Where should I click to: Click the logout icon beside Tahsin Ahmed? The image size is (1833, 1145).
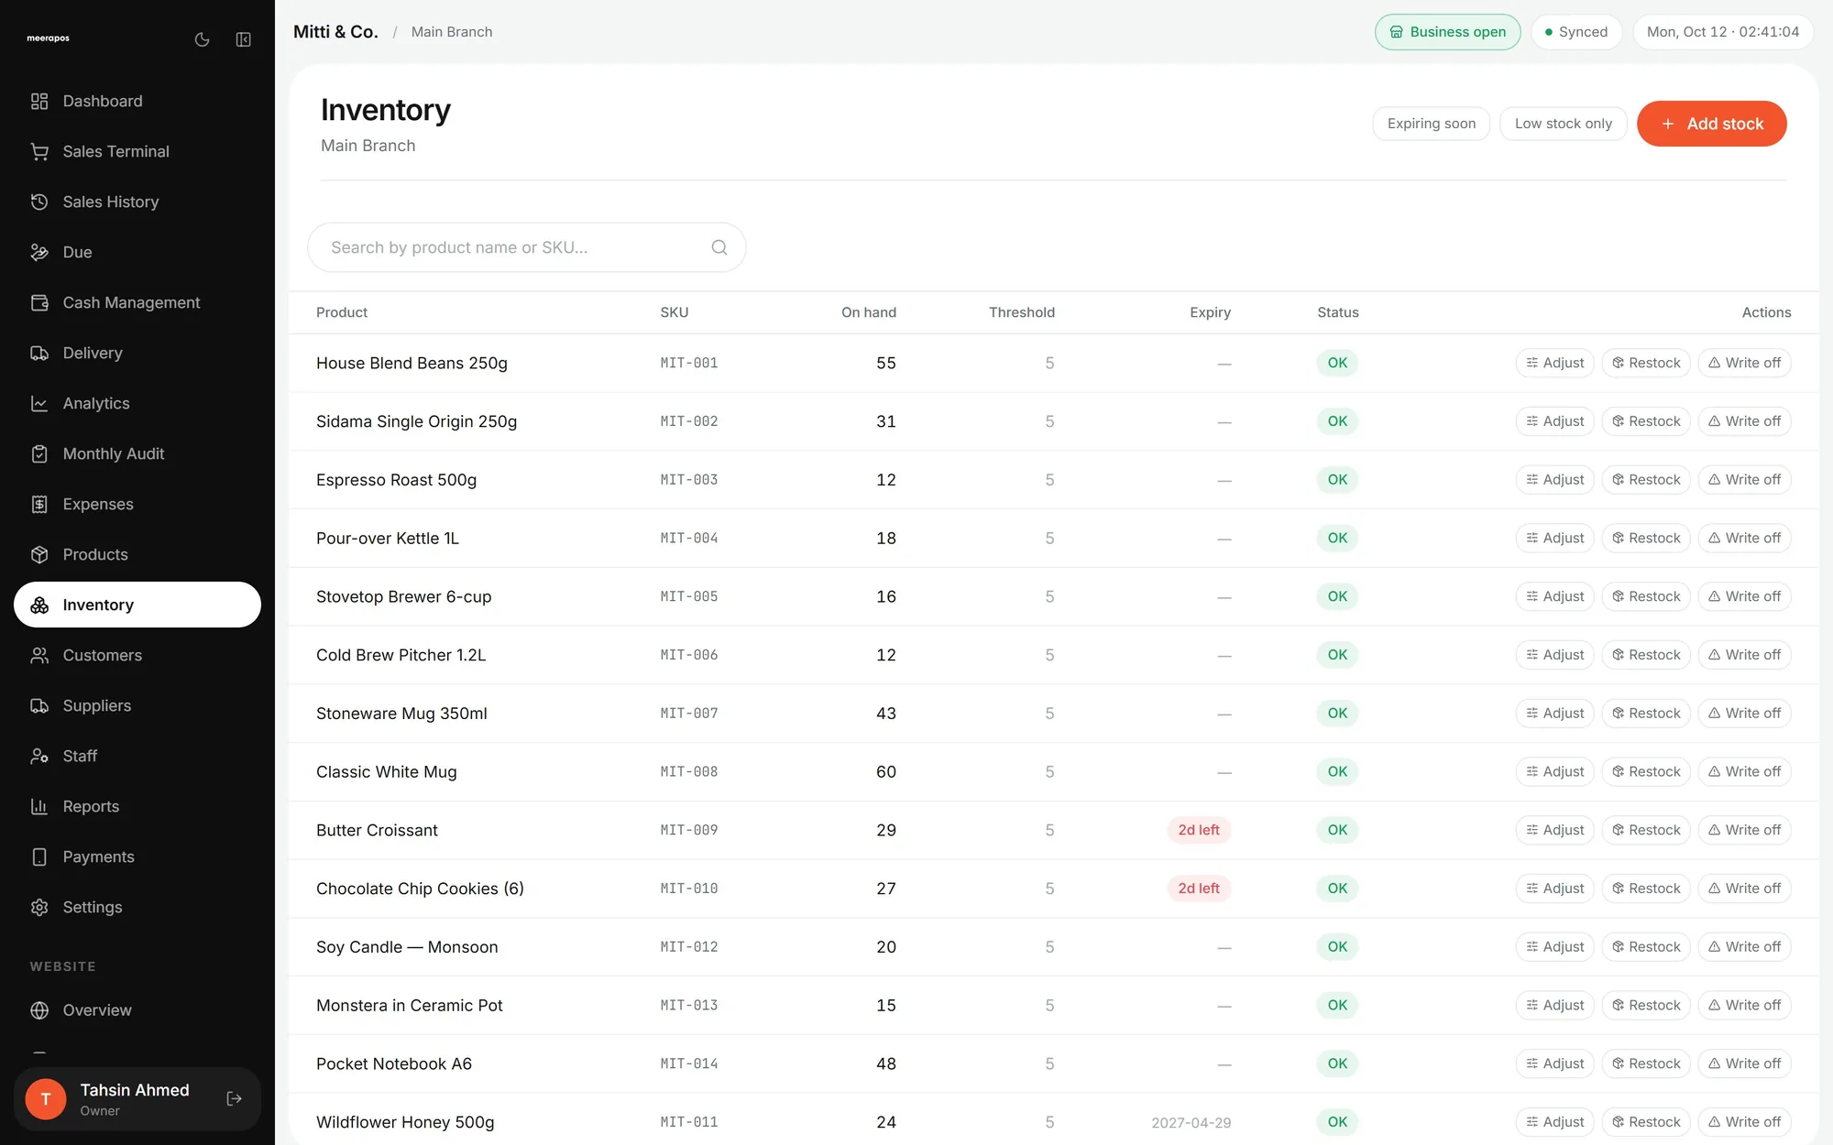point(235,1098)
